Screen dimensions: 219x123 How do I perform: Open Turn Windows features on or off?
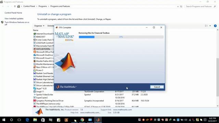tap(17, 23)
